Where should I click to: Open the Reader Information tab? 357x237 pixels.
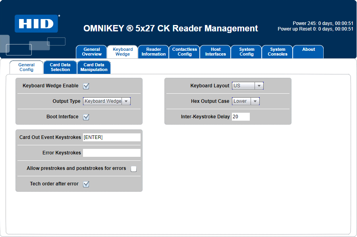pos(153,52)
